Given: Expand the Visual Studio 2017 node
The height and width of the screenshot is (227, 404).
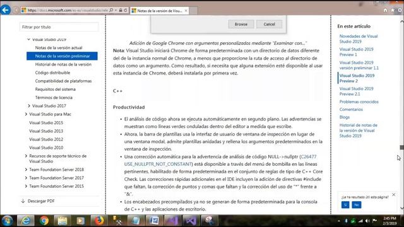Looking at the screenshot, I should point(29,106).
